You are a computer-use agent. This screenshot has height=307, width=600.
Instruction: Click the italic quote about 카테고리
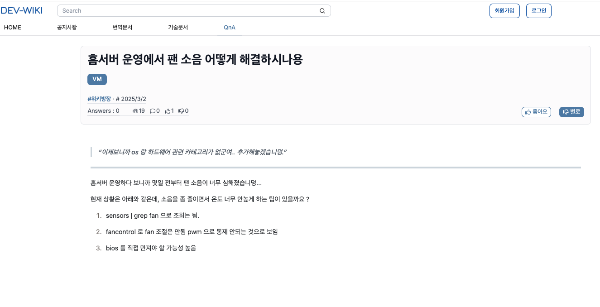tap(193, 152)
